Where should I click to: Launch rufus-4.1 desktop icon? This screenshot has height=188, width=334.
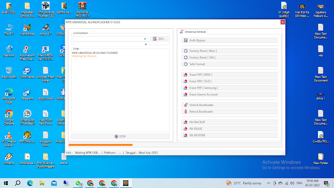tap(45, 30)
